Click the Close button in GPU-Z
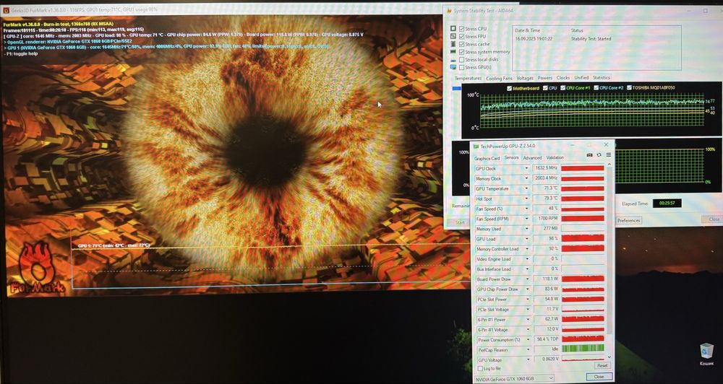 point(599,377)
